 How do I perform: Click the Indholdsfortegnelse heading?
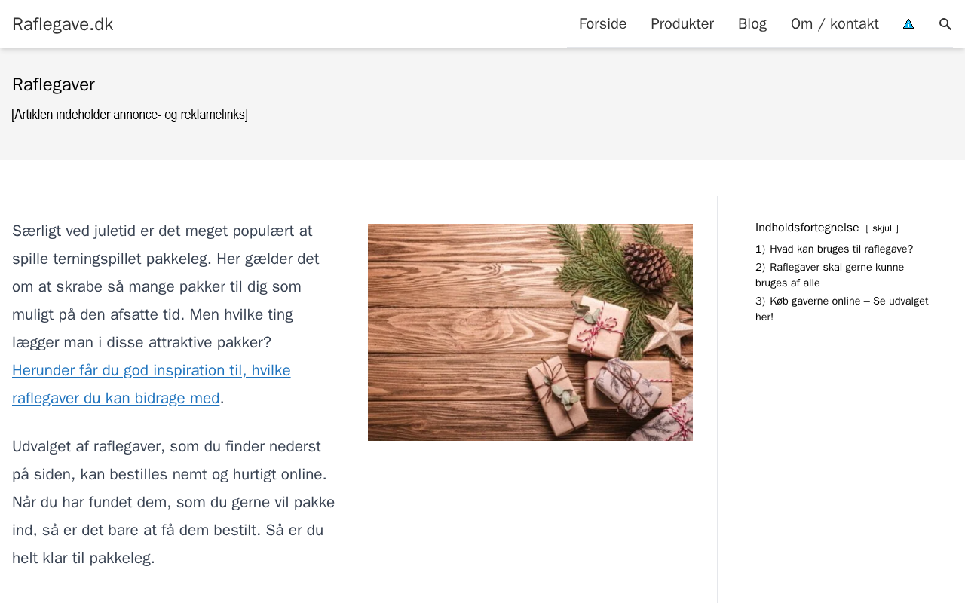(x=807, y=228)
